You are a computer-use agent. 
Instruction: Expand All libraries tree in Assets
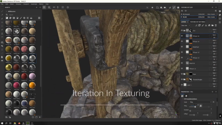[6, 11]
